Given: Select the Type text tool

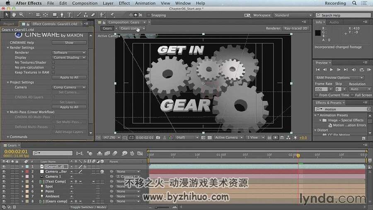Looking at the screenshot, I should coord(70,15).
